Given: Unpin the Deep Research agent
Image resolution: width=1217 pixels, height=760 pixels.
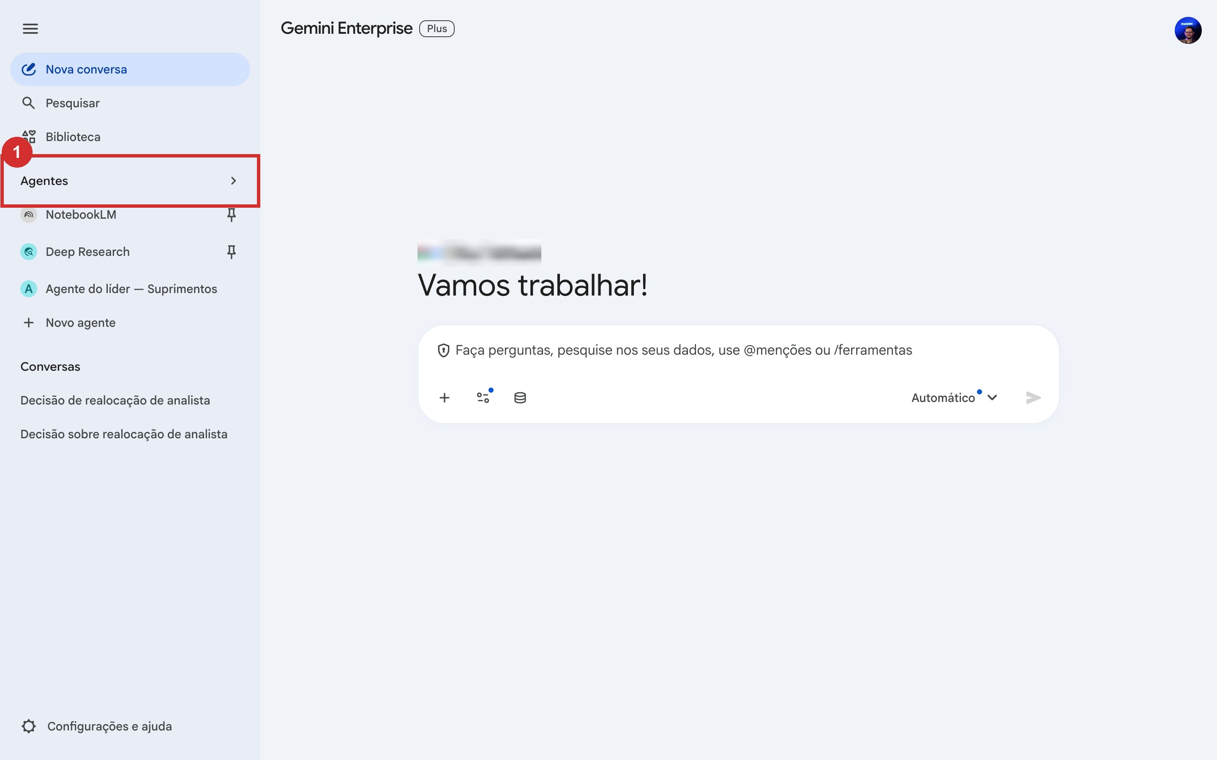Looking at the screenshot, I should click(x=231, y=252).
